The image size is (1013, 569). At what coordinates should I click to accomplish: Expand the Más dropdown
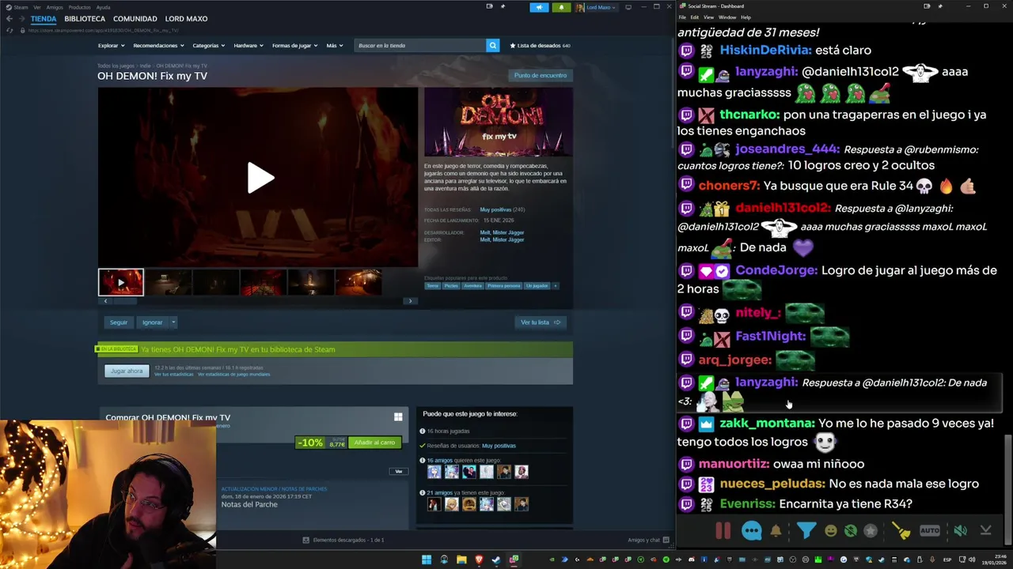tap(334, 45)
